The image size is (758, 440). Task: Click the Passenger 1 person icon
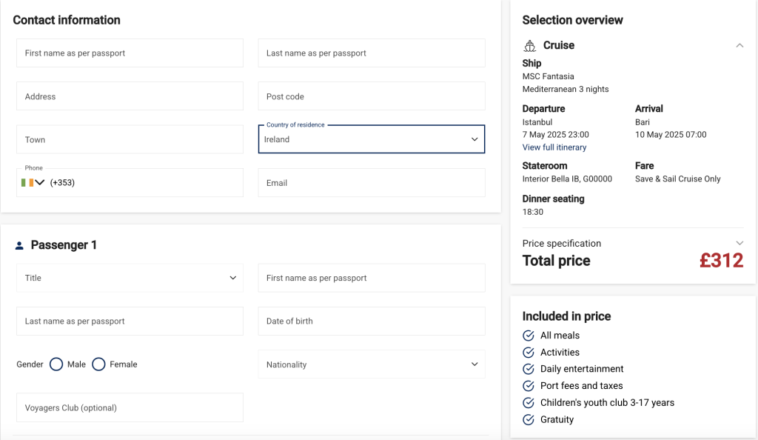click(x=19, y=246)
